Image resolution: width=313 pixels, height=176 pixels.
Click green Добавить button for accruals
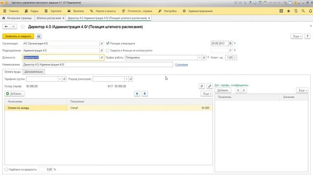pyautogui.click(x=14, y=93)
